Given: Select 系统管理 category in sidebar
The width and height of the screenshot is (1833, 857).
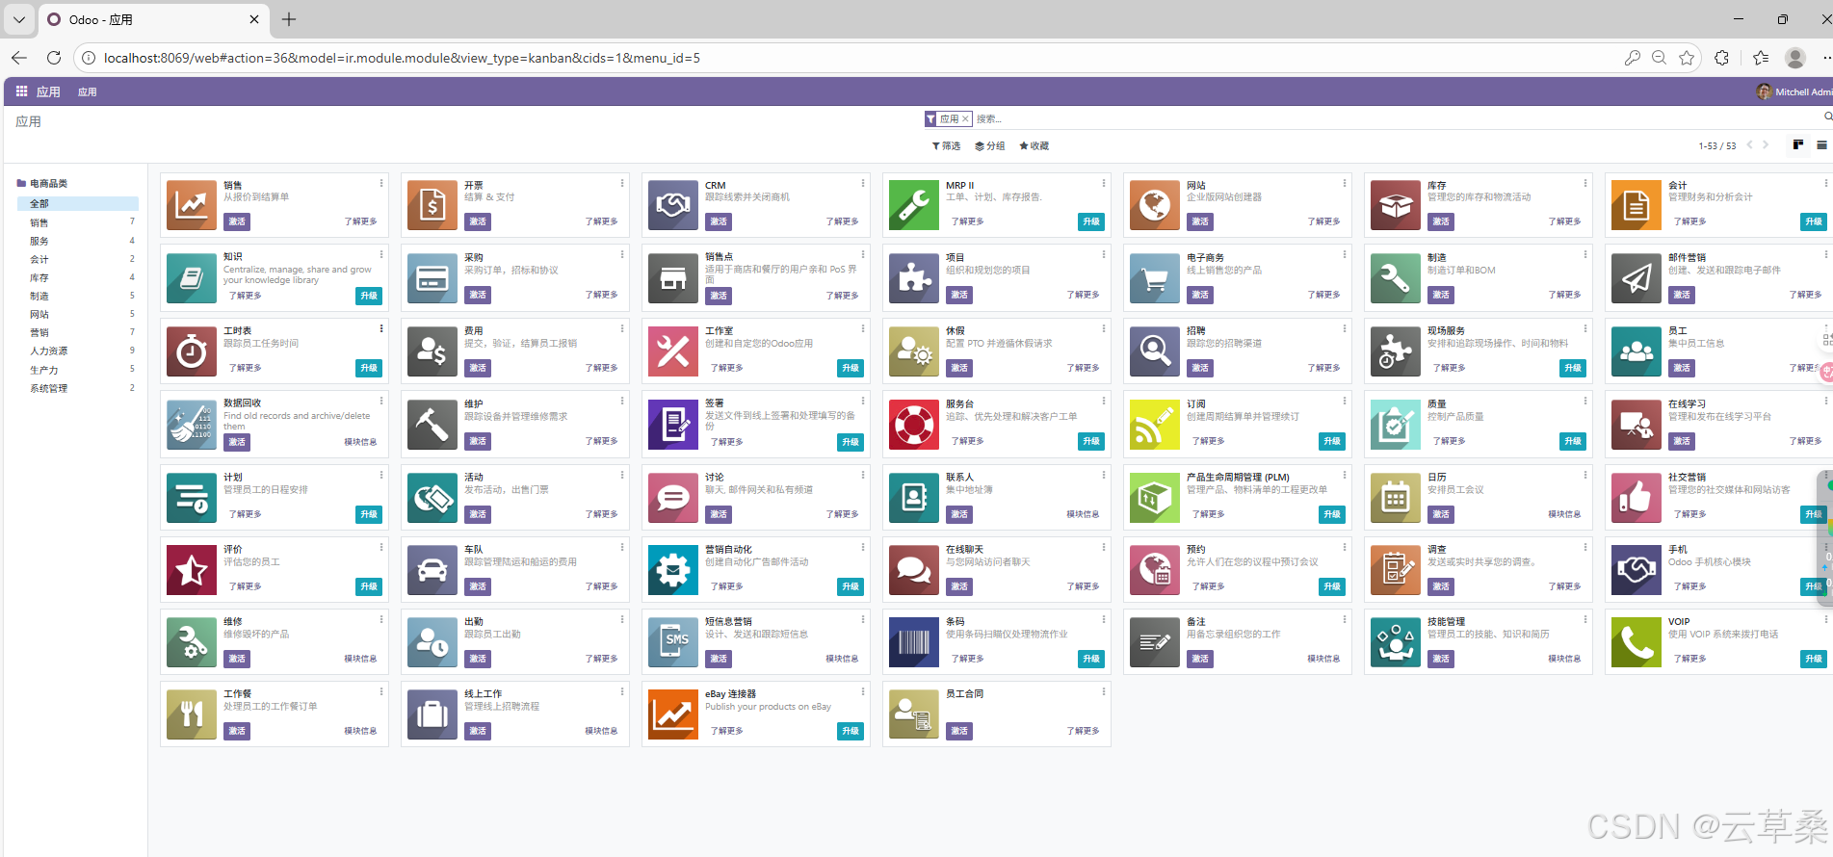Looking at the screenshot, I should (x=78, y=388).
